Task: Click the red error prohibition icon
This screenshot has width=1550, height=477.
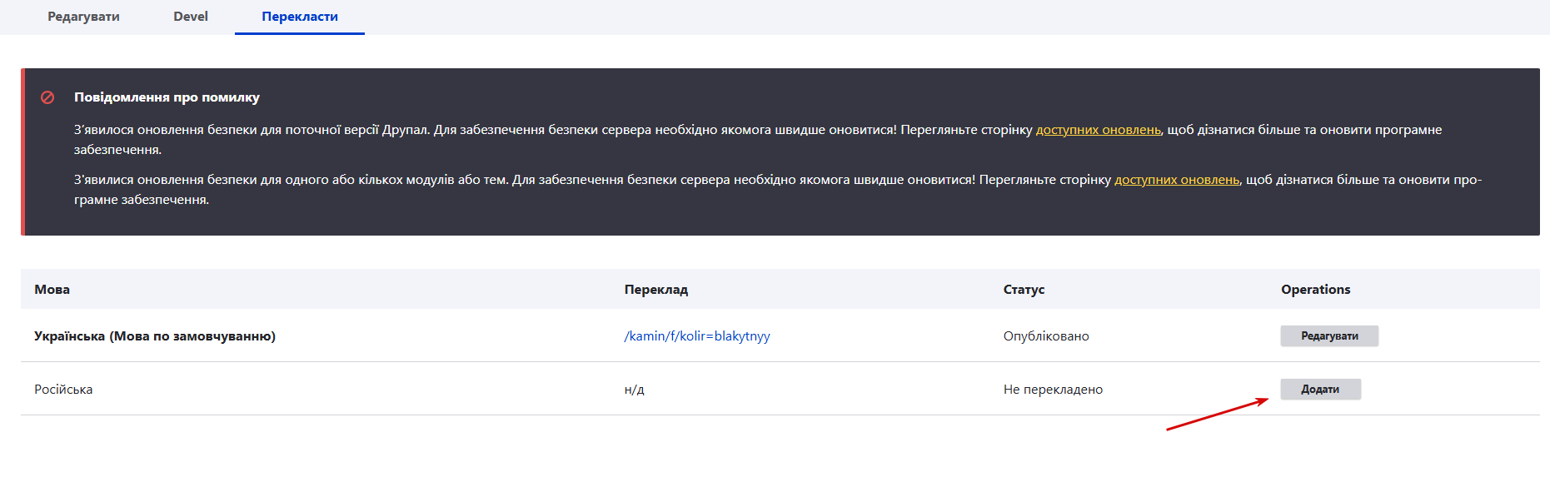Action: [x=47, y=97]
